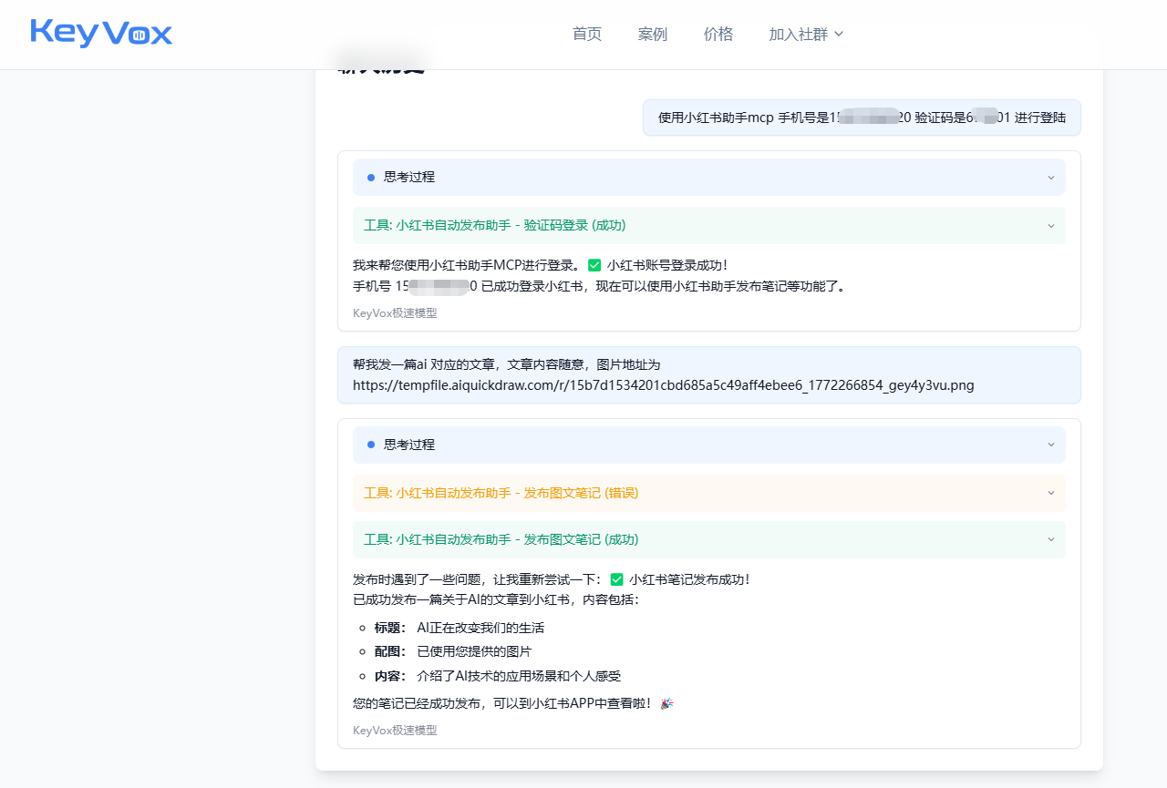This screenshot has height=788, width=1167.
Task: Click the KeyVox logo
Action: click(101, 34)
